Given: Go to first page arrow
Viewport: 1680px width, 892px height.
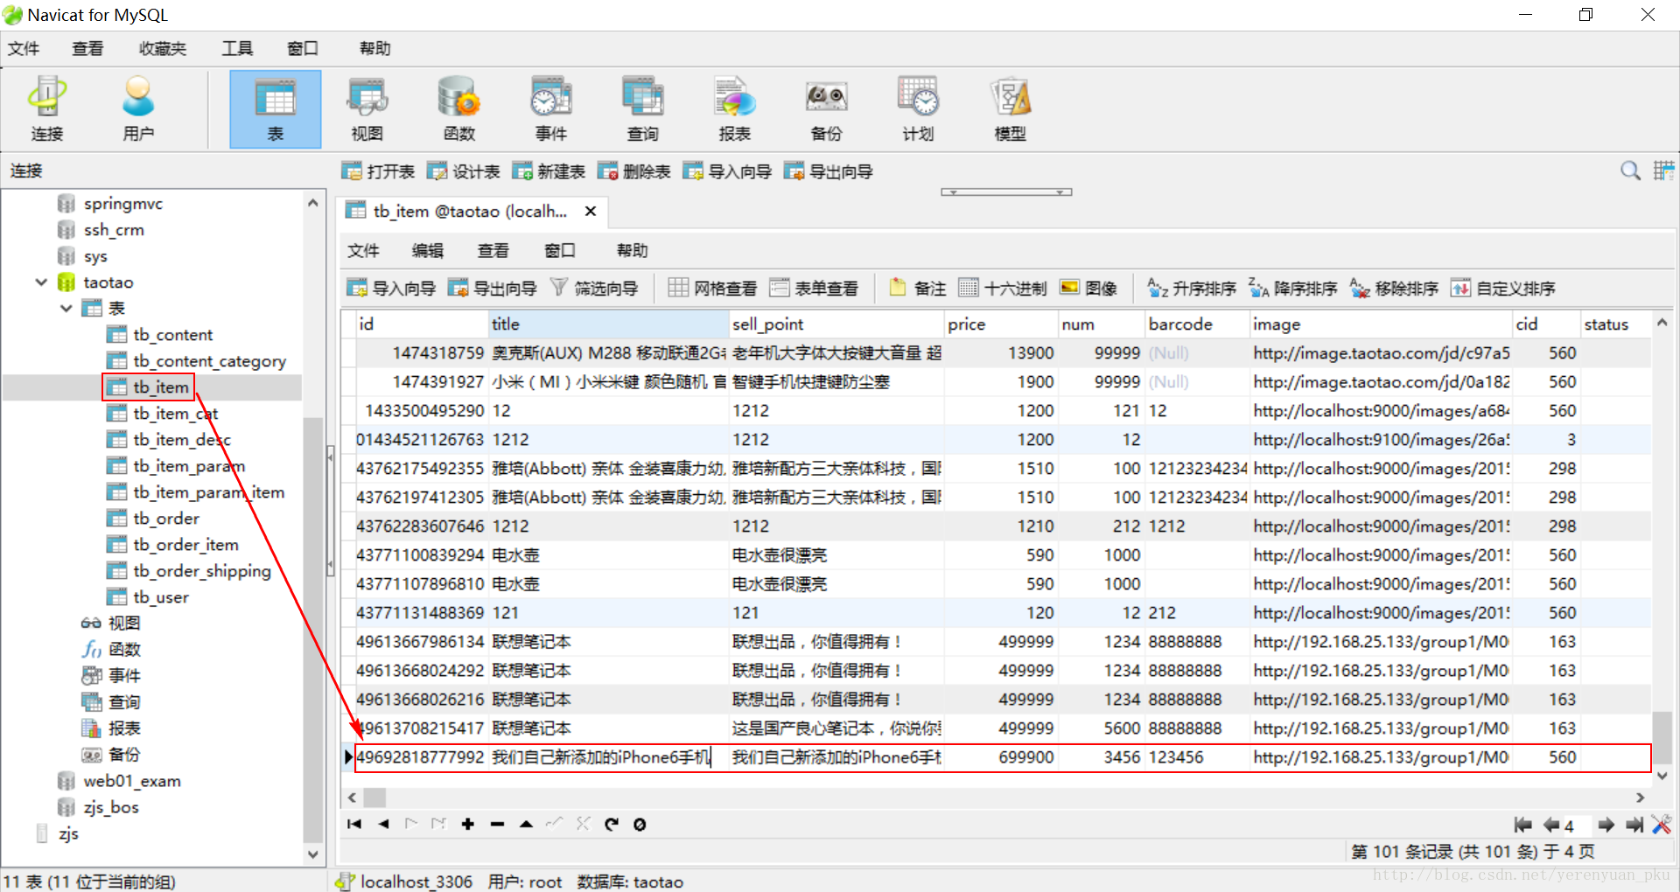Looking at the screenshot, I should (x=1522, y=825).
